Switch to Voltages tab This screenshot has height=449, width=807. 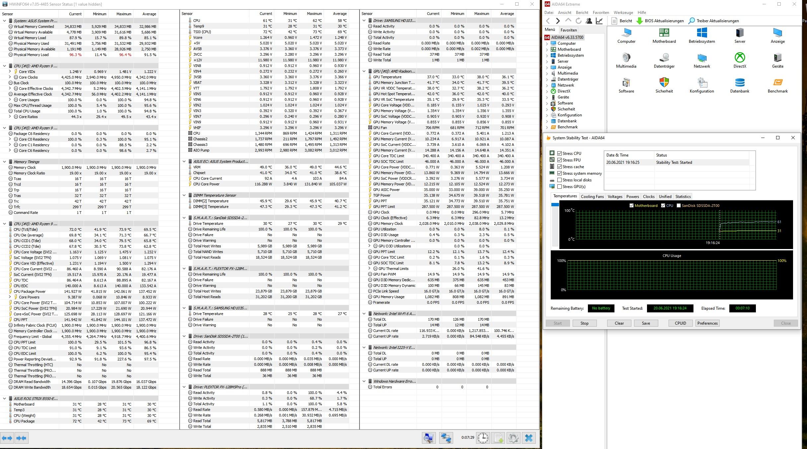615,197
